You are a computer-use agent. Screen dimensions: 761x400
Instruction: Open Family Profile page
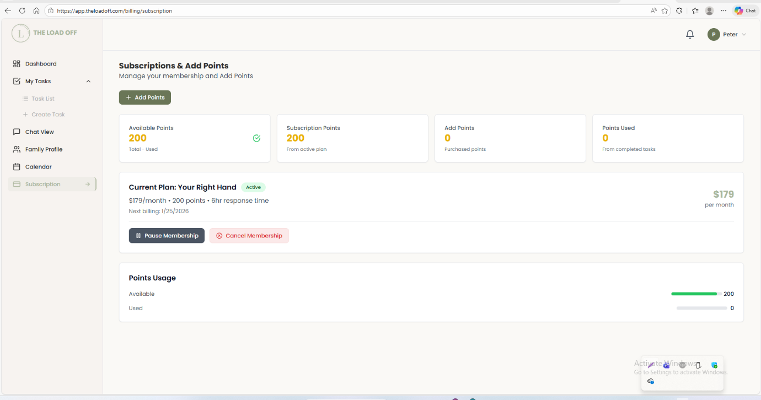click(37, 149)
